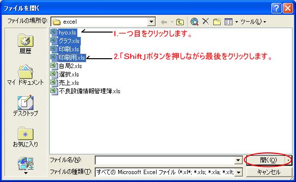Open お気に入り in the sidebar

point(25,137)
